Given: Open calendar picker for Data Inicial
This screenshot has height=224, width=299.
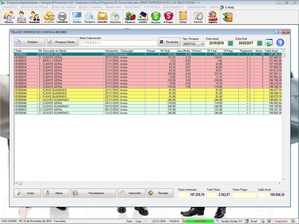Looking at the screenshot, I should (230, 43).
